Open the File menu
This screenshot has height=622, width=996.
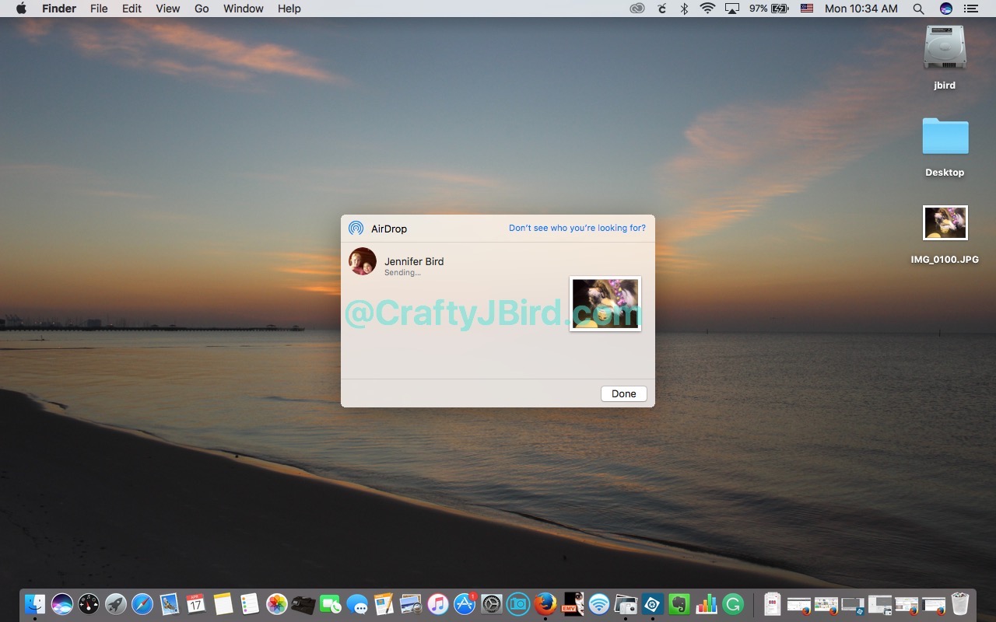tap(99, 9)
